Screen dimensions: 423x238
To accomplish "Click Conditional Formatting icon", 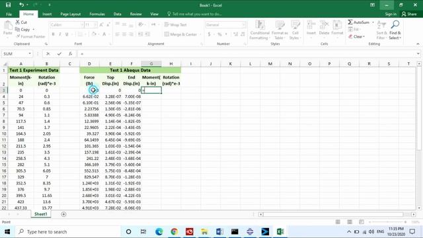I will tap(260, 25).
